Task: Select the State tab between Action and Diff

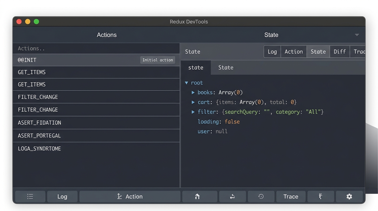Action: pyautogui.click(x=318, y=52)
